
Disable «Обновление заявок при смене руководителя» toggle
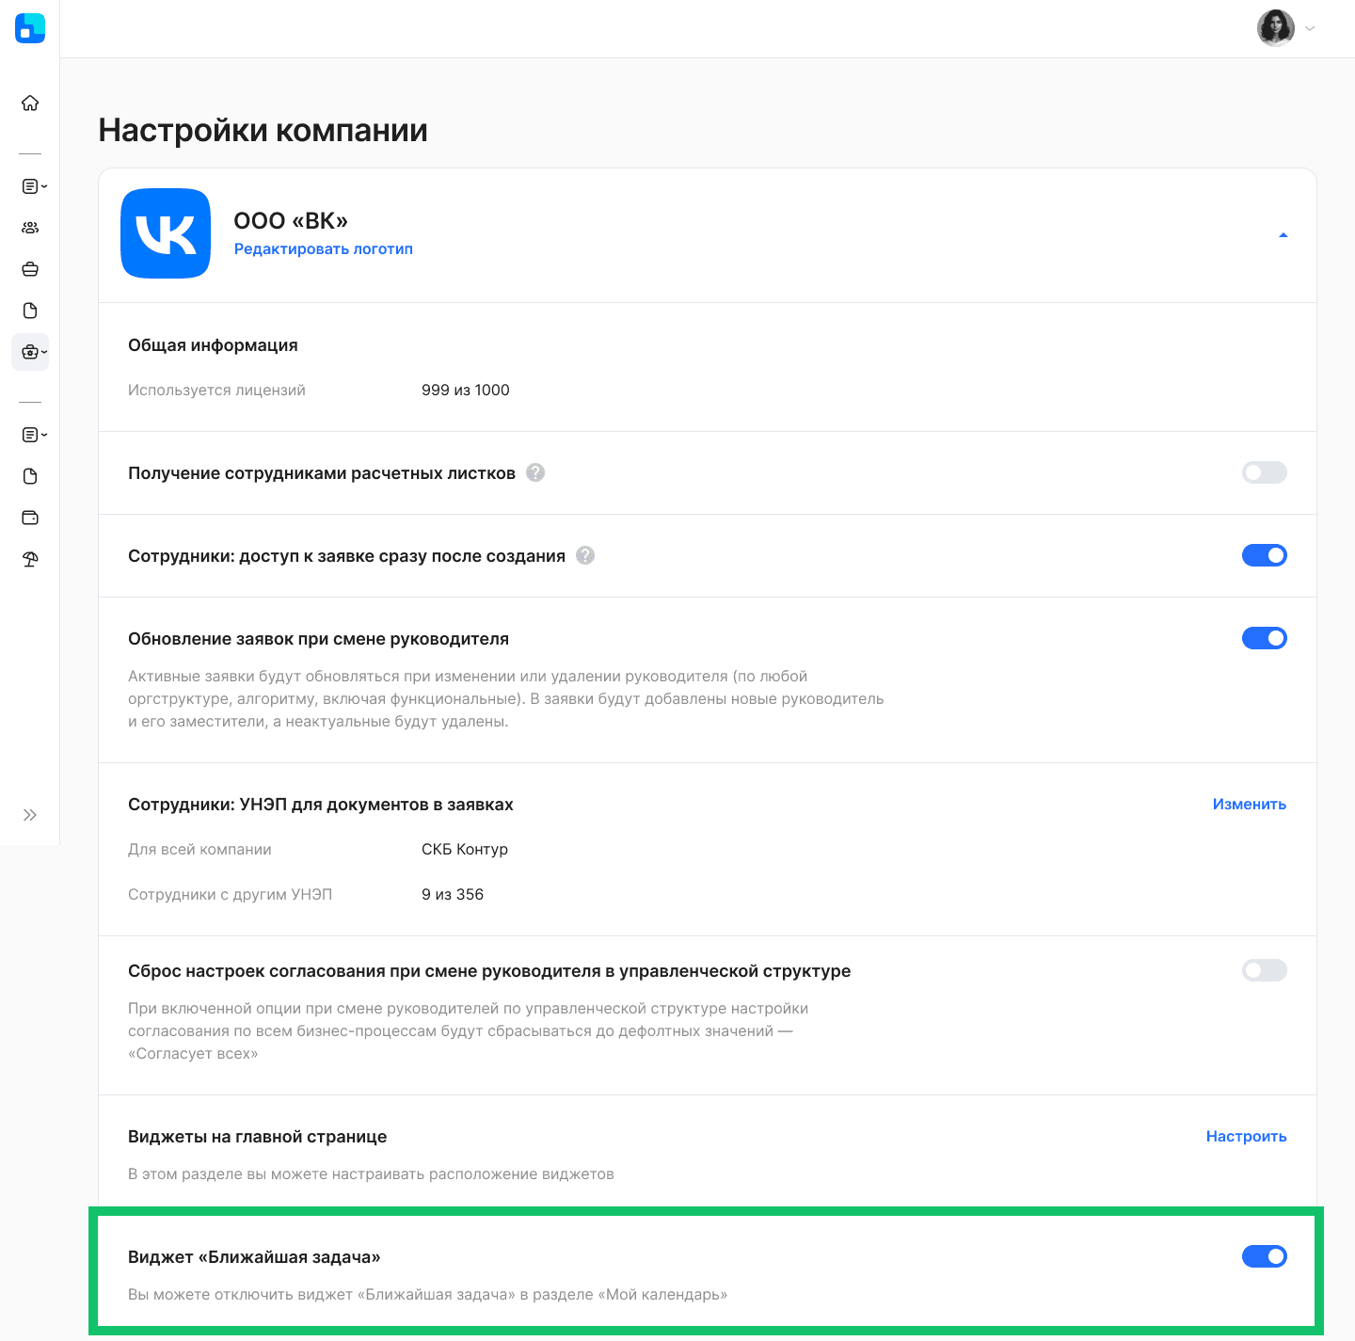pyautogui.click(x=1264, y=638)
